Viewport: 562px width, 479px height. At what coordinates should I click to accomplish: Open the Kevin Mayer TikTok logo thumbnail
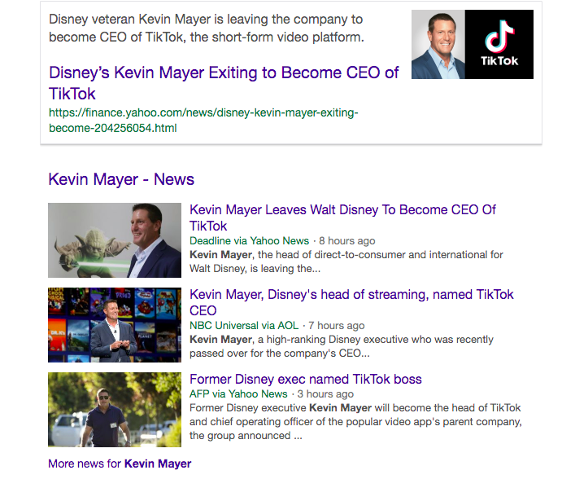coord(472,44)
